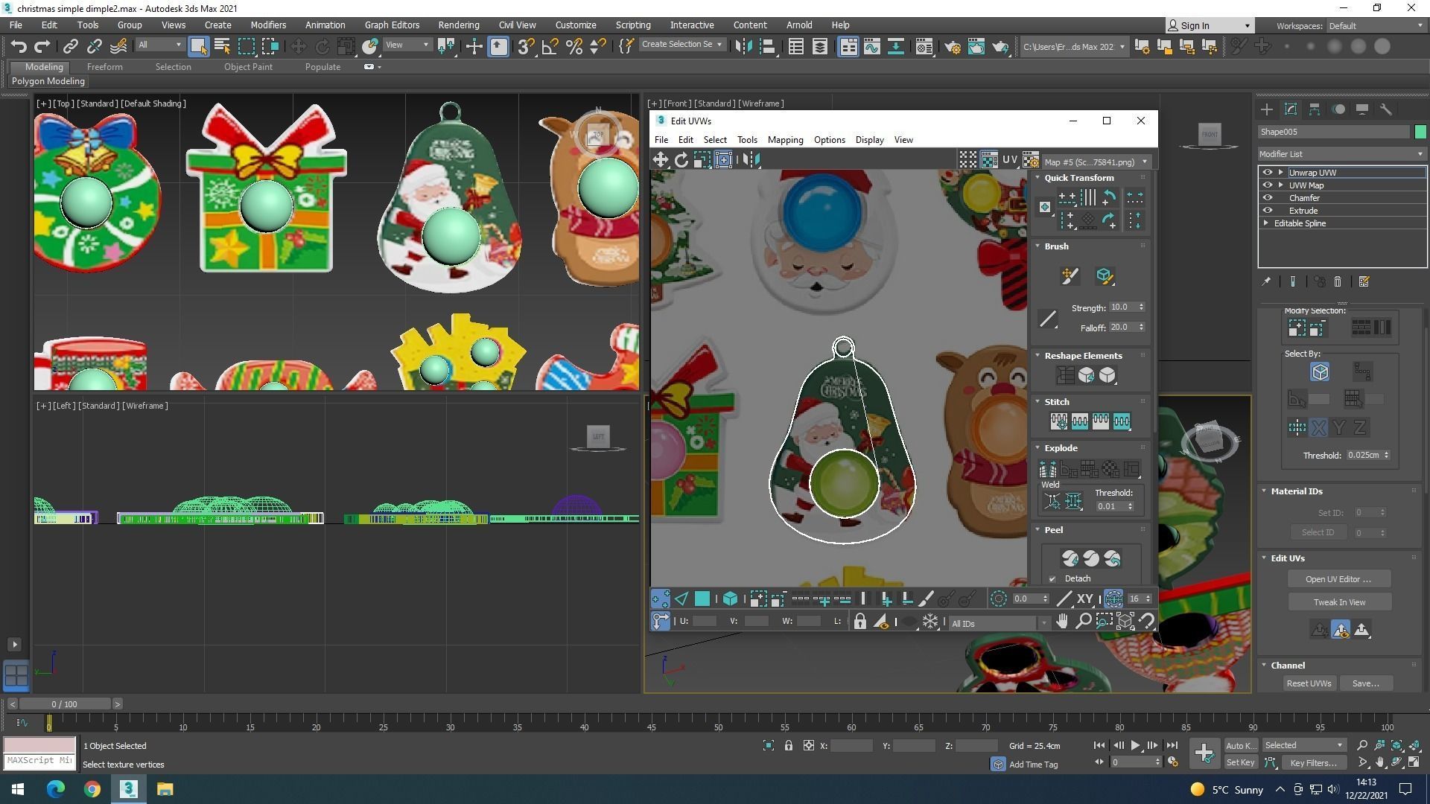Collapse the Channel rollout
This screenshot has height=804, width=1430.
1264,666
